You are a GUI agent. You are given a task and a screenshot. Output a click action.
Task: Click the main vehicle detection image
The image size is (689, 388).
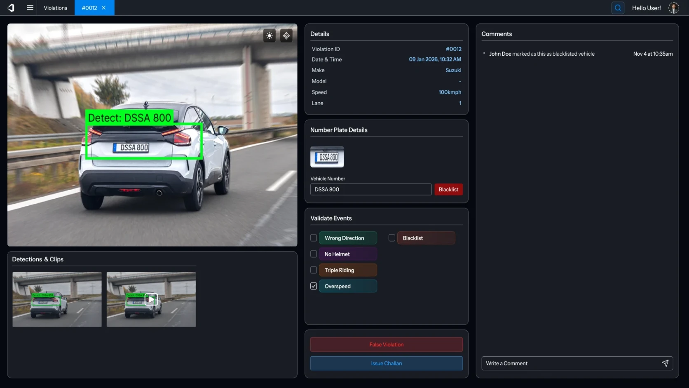152,135
